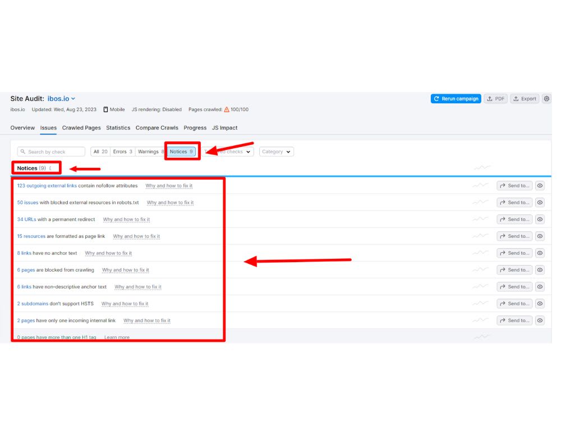Open the Compare Crawls tab
This screenshot has width=561, height=421.
tap(157, 128)
